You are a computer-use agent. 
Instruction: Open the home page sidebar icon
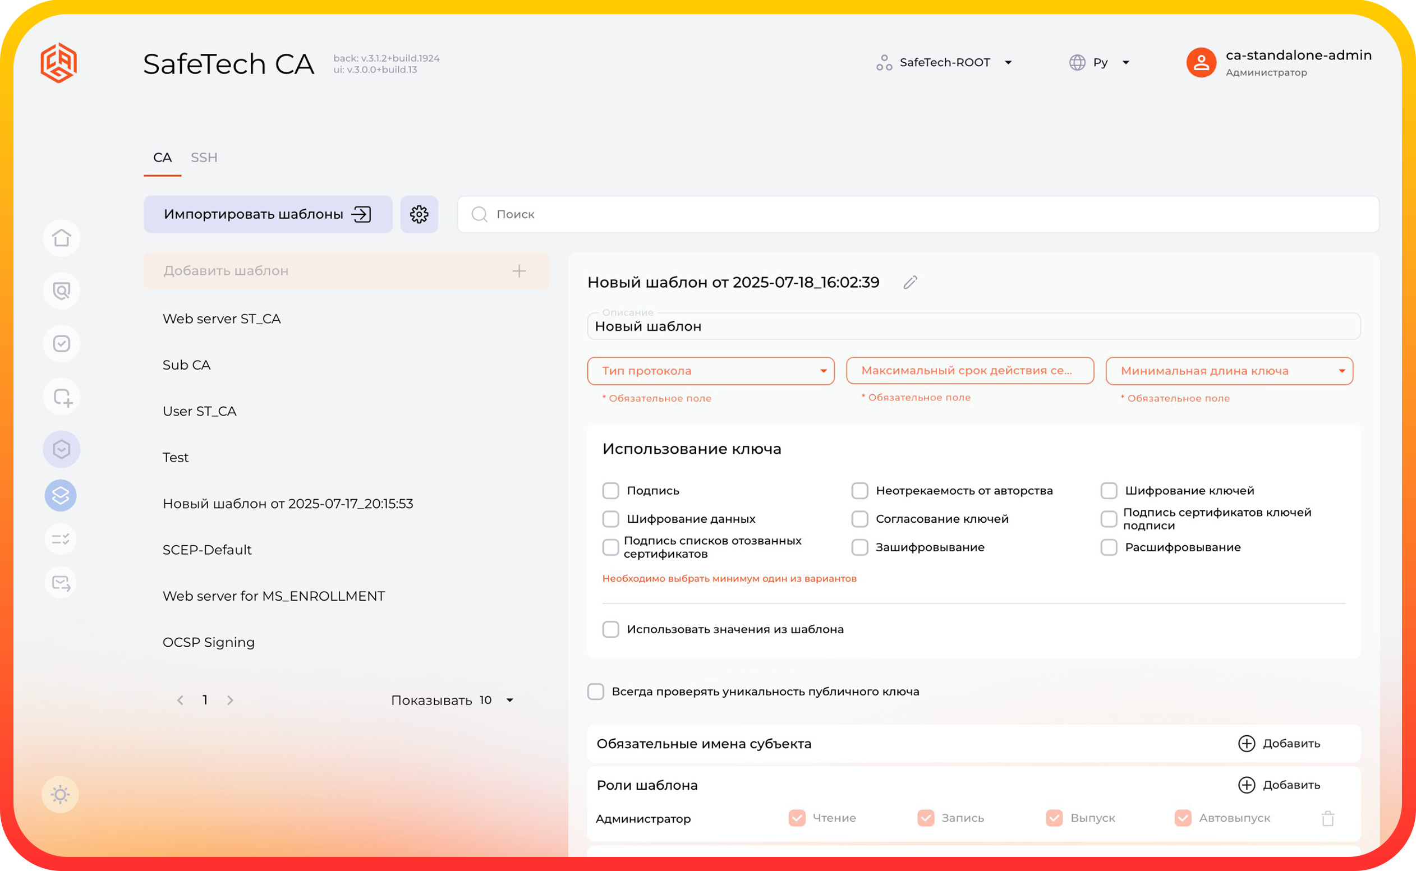point(62,238)
